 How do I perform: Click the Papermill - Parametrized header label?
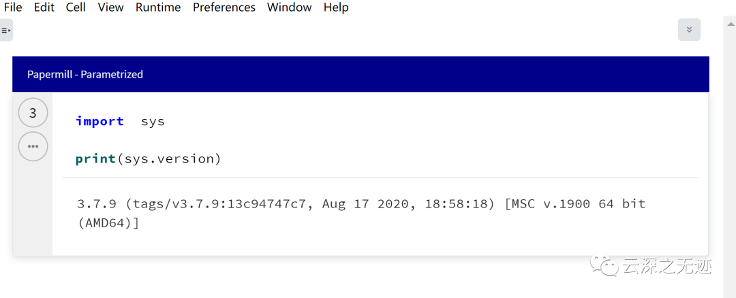[85, 75]
